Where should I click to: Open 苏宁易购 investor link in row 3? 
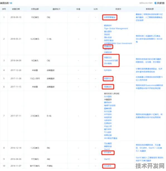click(x=108, y=63)
